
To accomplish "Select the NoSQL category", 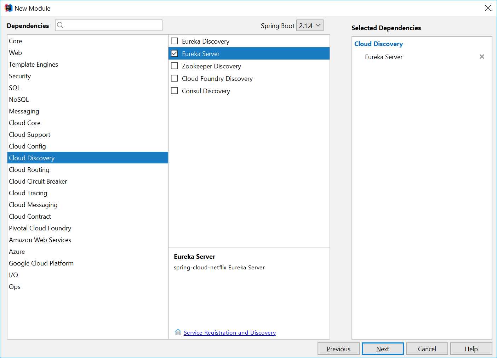I will coord(88,100).
